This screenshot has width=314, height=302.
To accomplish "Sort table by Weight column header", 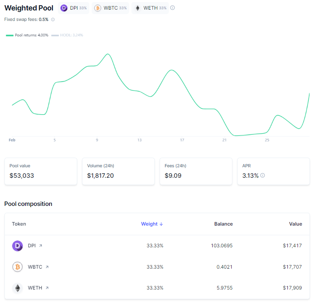I will (x=152, y=224).
